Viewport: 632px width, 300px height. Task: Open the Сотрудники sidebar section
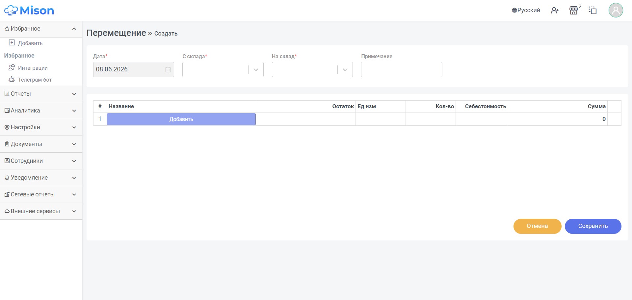tap(41, 161)
